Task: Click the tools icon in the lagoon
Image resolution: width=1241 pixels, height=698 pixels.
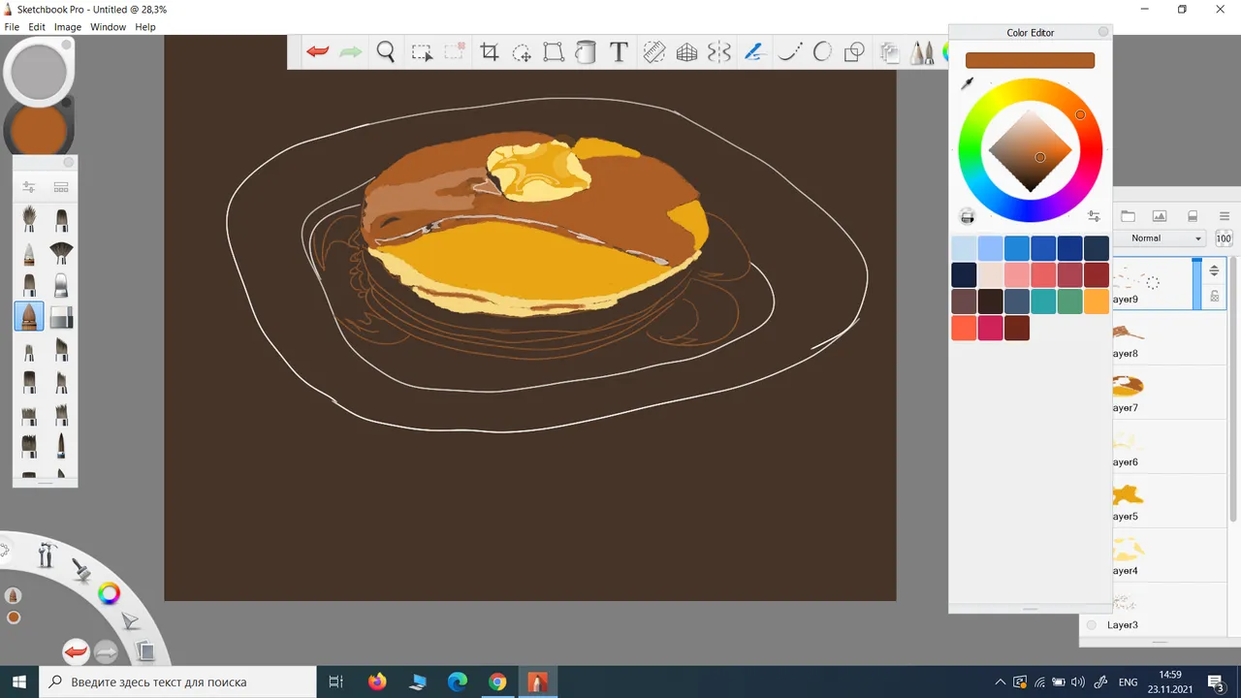Action: 47,555
